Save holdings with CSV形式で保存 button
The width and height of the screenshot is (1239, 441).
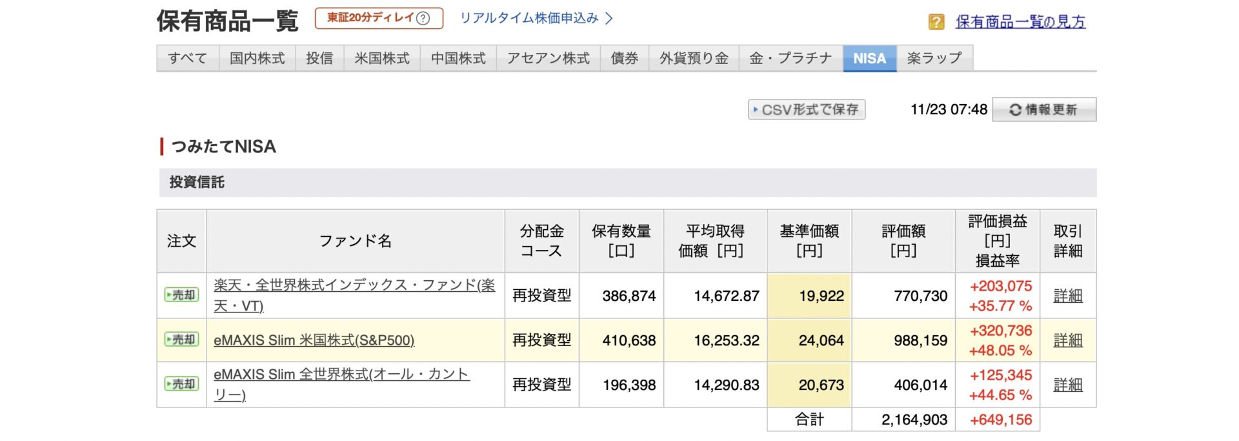click(x=807, y=110)
